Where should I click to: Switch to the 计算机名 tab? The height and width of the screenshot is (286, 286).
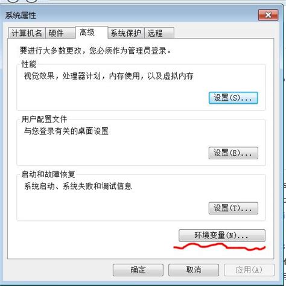pyautogui.click(x=27, y=33)
